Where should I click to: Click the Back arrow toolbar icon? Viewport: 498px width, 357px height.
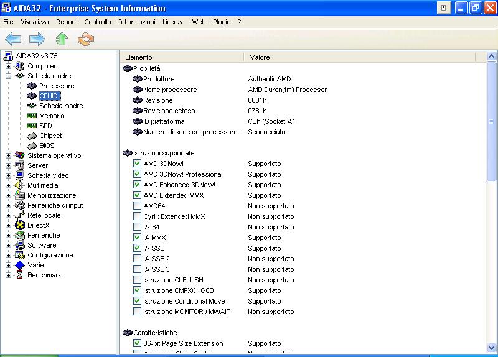point(13,39)
